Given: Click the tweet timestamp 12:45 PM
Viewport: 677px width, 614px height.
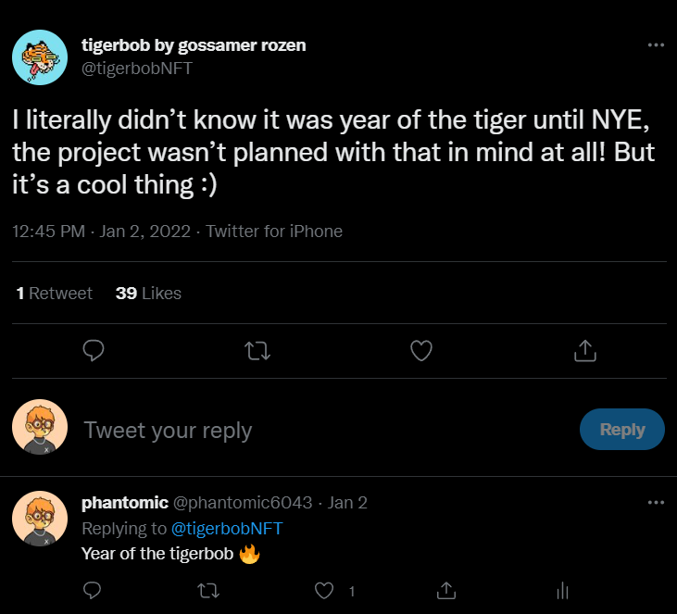Looking at the screenshot, I should point(50,232).
